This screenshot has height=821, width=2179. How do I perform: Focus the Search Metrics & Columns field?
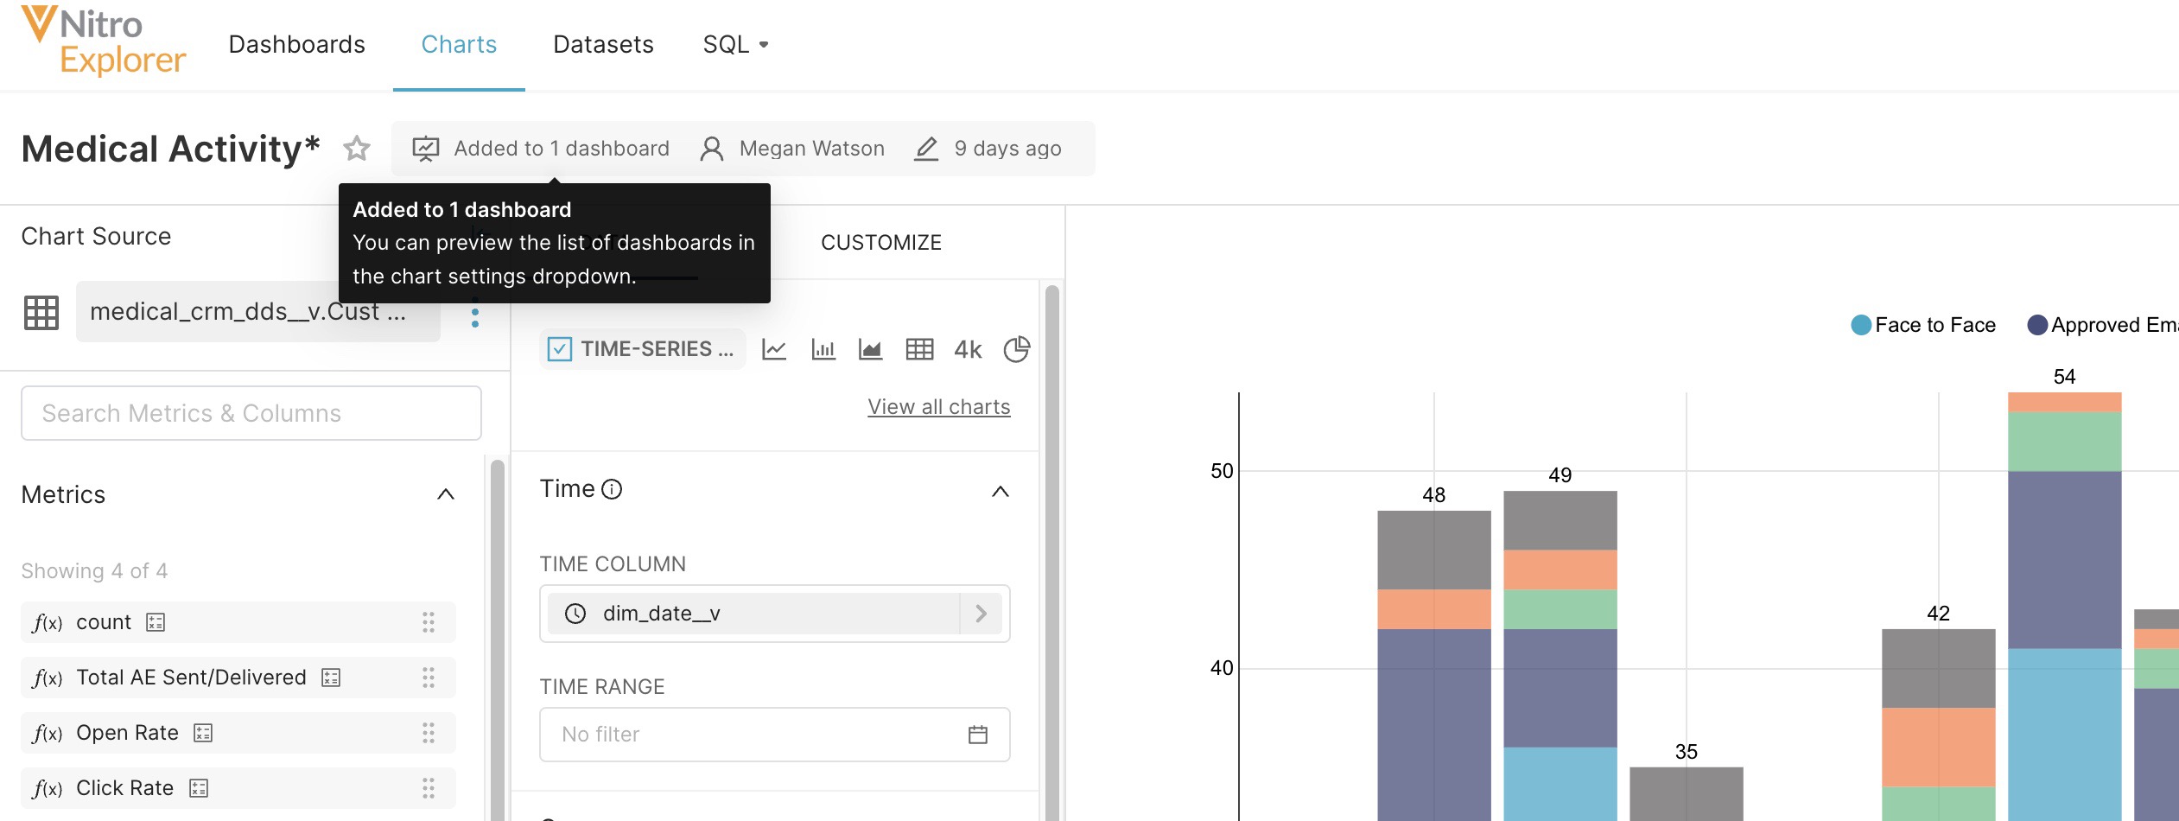point(251,413)
